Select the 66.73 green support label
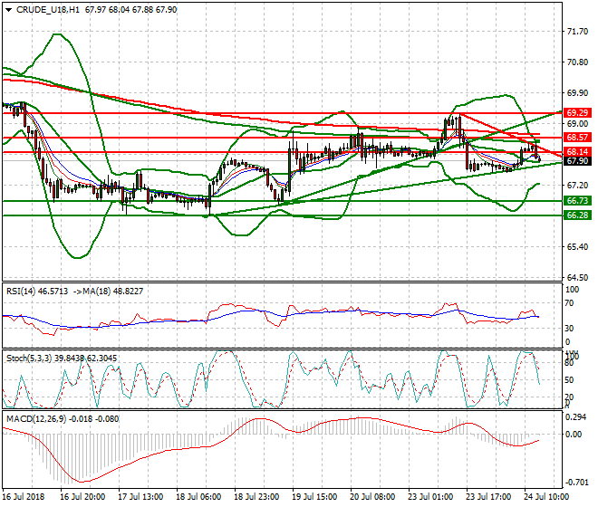Viewport: 598px width, 507px height. tap(577, 200)
